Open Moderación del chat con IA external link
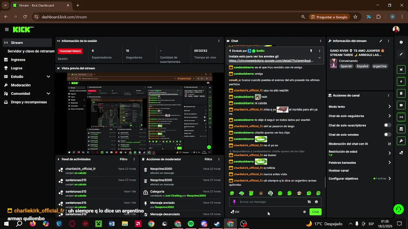Image resolution: width=408 pixels, height=229 pixels. point(389,144)
